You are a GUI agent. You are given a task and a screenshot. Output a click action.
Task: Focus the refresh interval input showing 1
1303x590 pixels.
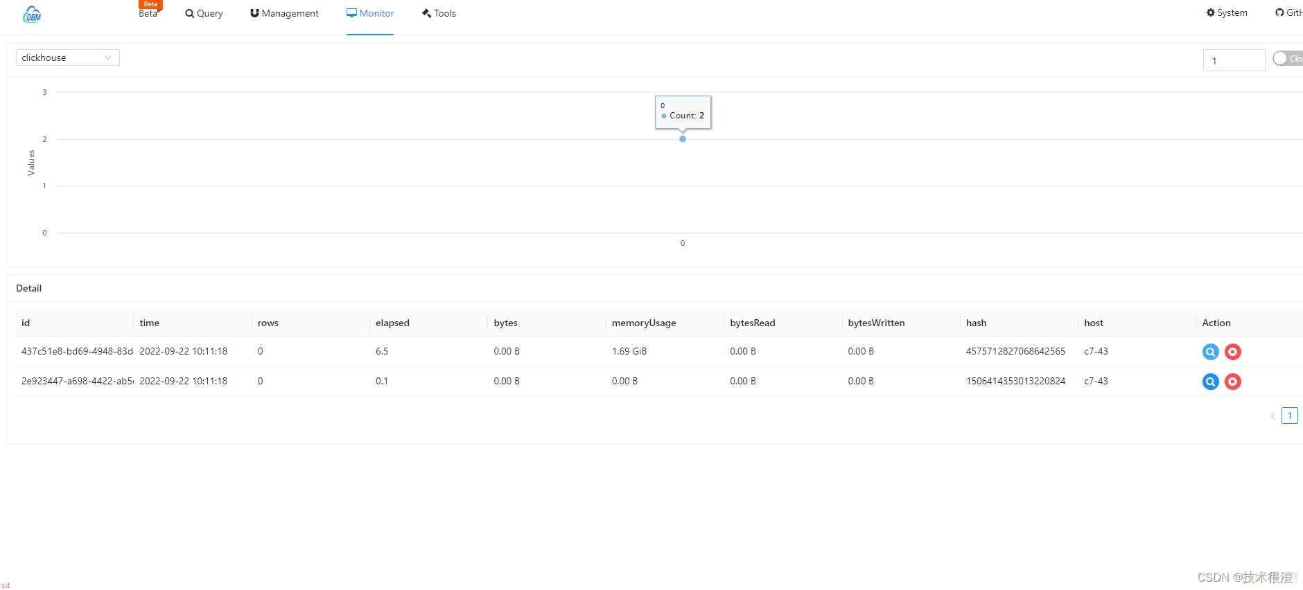click(x=1234, y=60)
